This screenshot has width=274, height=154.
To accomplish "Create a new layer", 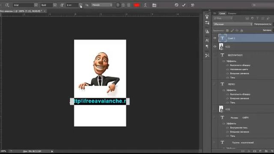I will [x=272, y=151].
